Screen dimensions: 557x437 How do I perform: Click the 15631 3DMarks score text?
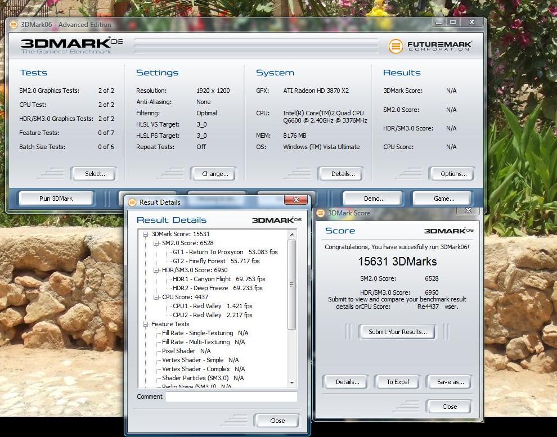[x=397, y=262]
